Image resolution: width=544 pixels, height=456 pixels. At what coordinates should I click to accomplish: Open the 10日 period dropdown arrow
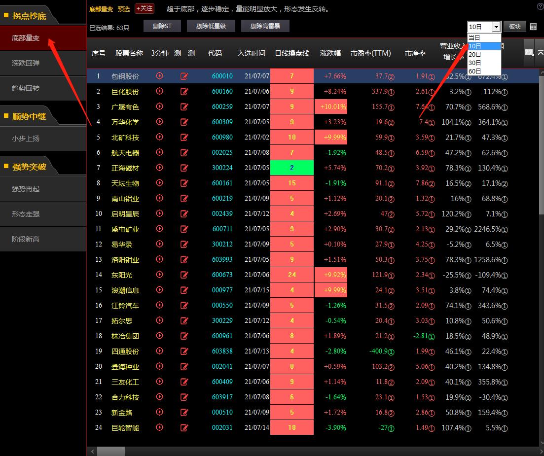pos(497,27)
